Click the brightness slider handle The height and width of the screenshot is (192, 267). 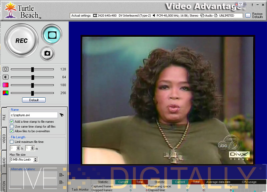coord(32,69)
